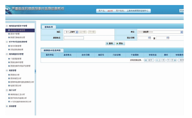
Task: Click the 上一级 button
Action: [83, 32]
